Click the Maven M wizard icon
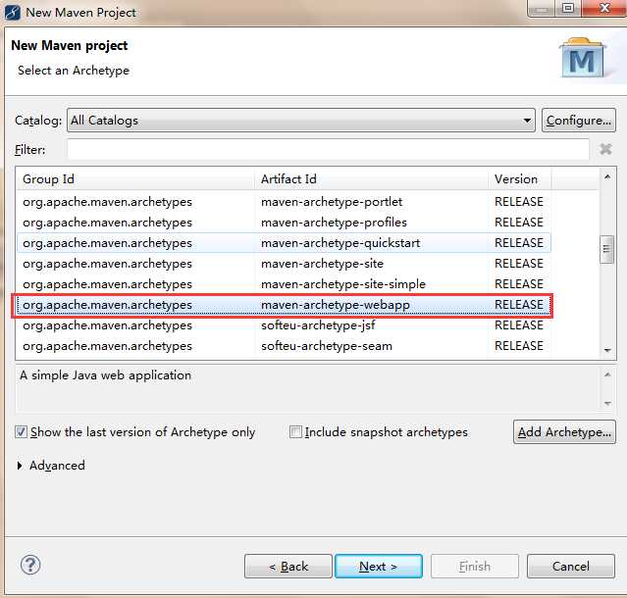The image size is (627, 598). pyautogui.click(x=583, y=58)
